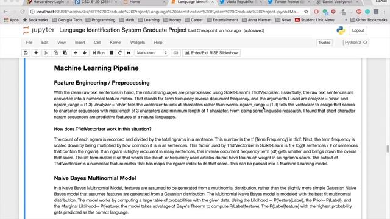Insert a cell below with plus icon
Viewport: 390px width, 219px height.
tap(36, 53)
